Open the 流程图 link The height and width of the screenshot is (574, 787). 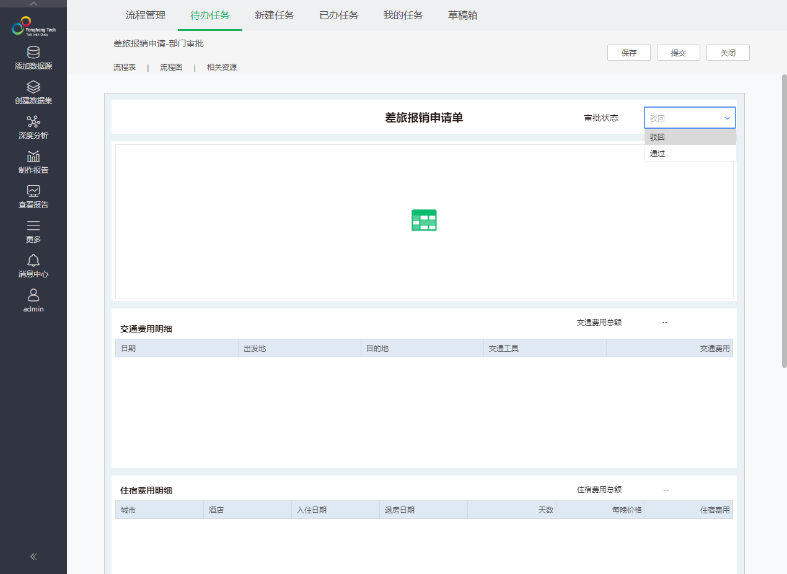tap(170, 67)
